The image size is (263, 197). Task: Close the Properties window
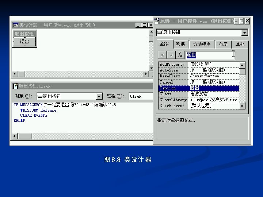(x=247, y=21)
